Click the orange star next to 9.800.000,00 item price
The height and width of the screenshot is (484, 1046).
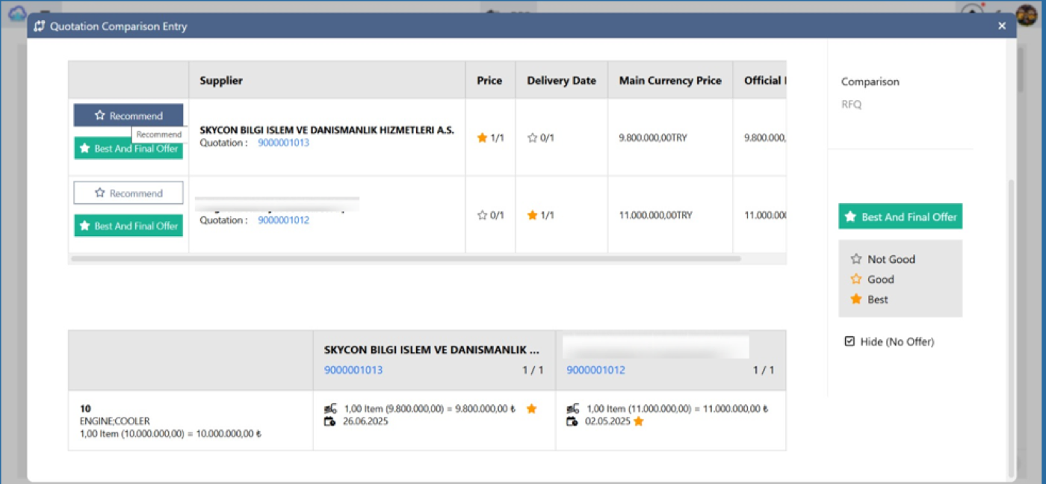[x=531, y=409]
